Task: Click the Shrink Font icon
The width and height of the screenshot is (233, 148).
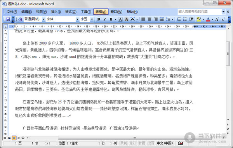Action: 223,19
